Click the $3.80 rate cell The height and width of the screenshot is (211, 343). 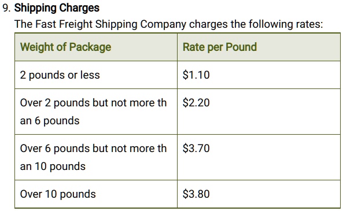259,194
